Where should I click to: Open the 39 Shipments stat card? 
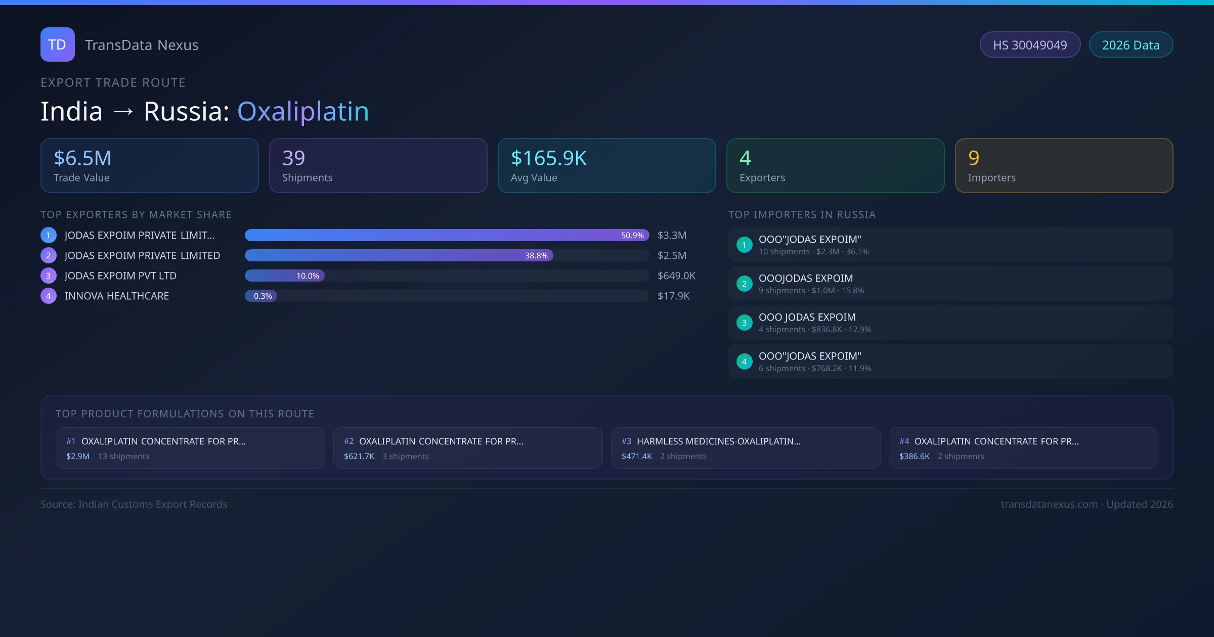coord(378,165)
